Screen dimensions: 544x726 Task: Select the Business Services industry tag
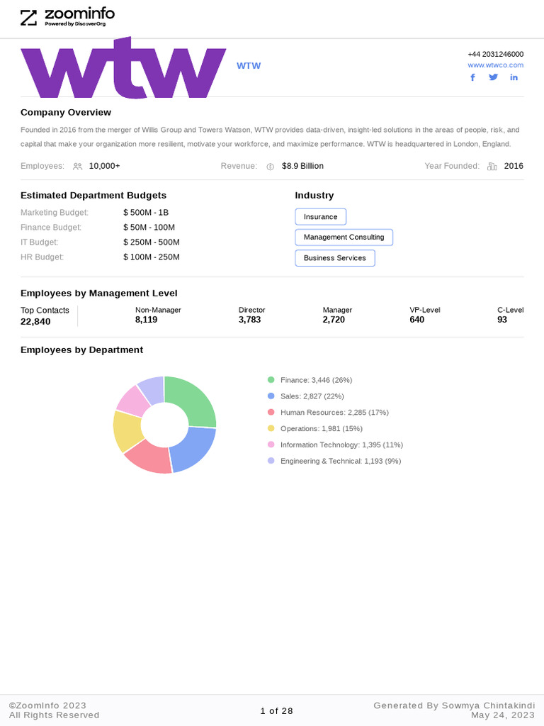(x=335, y=258)
